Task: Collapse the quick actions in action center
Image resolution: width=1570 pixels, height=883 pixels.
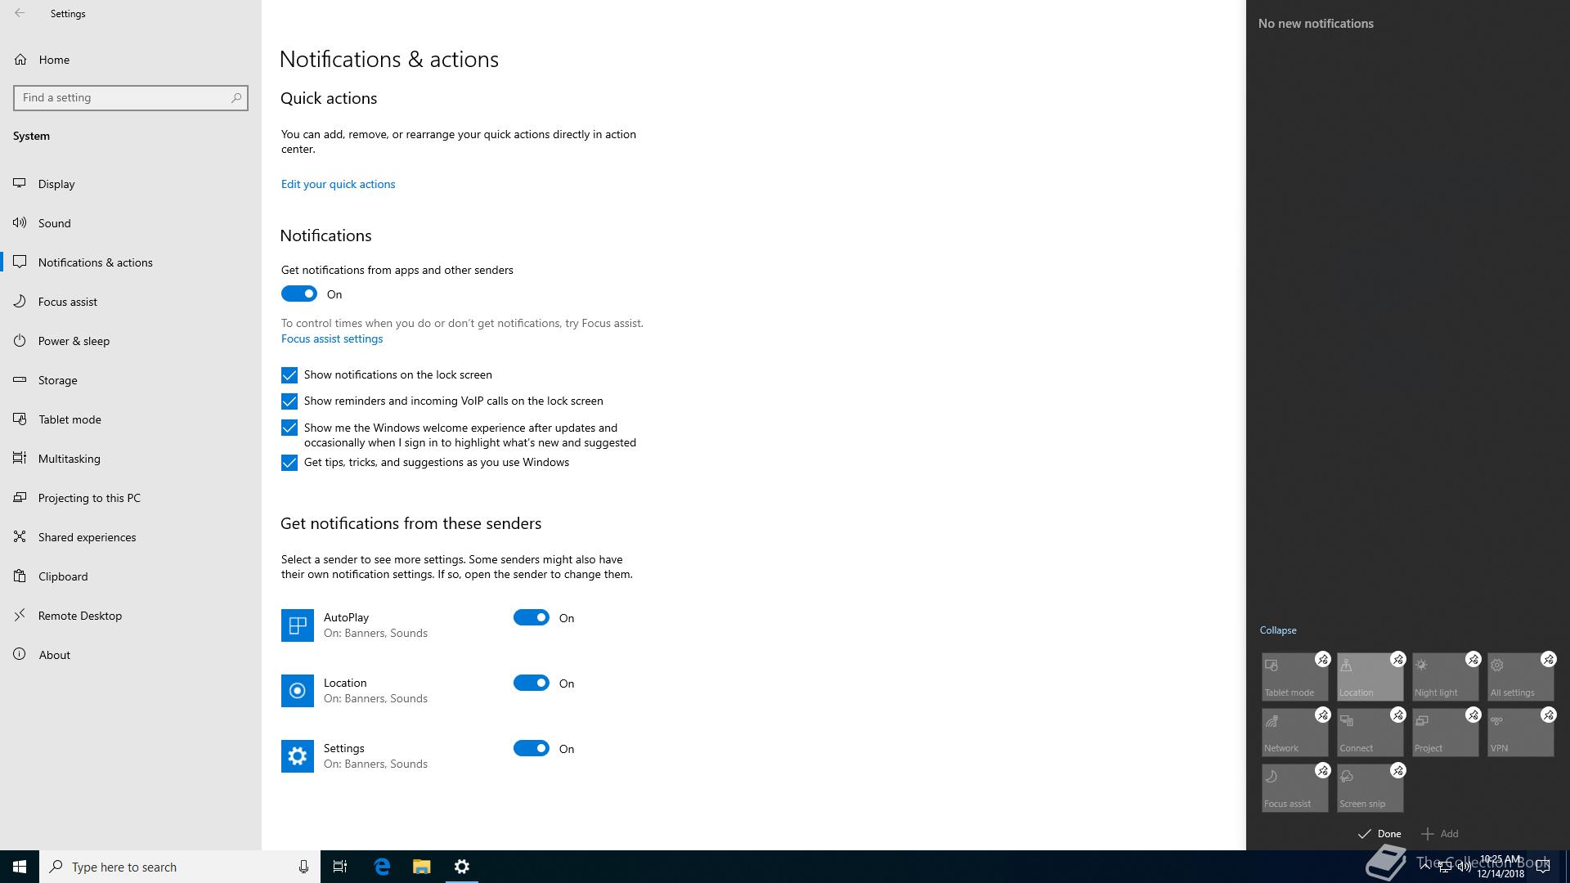Action: click(x=1277, y=630)
